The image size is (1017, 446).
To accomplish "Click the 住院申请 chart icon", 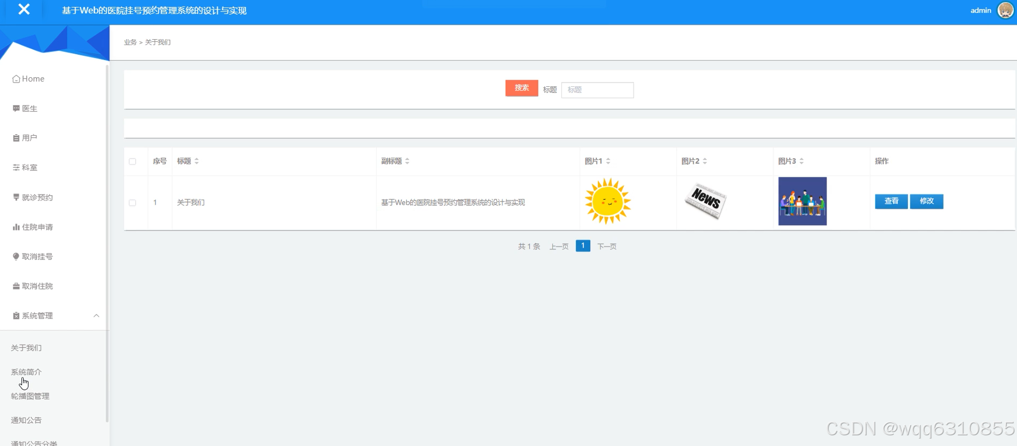I will coord(16,227).
